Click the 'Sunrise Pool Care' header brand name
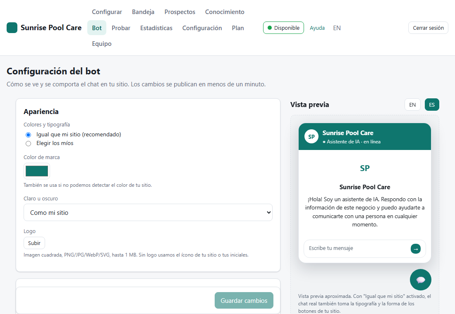 click(51, 28)
